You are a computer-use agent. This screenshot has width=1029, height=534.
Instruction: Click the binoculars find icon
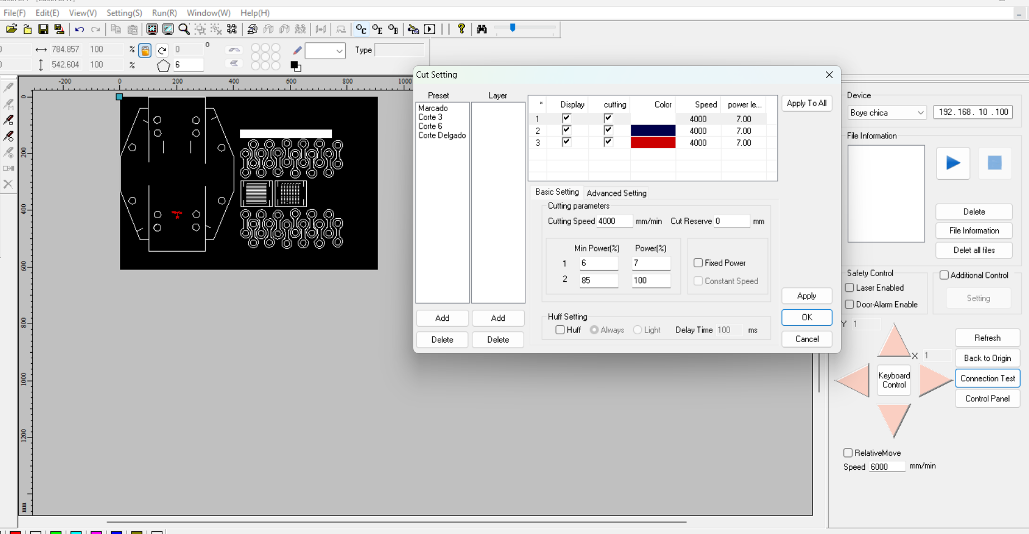[x=482, y=29]
